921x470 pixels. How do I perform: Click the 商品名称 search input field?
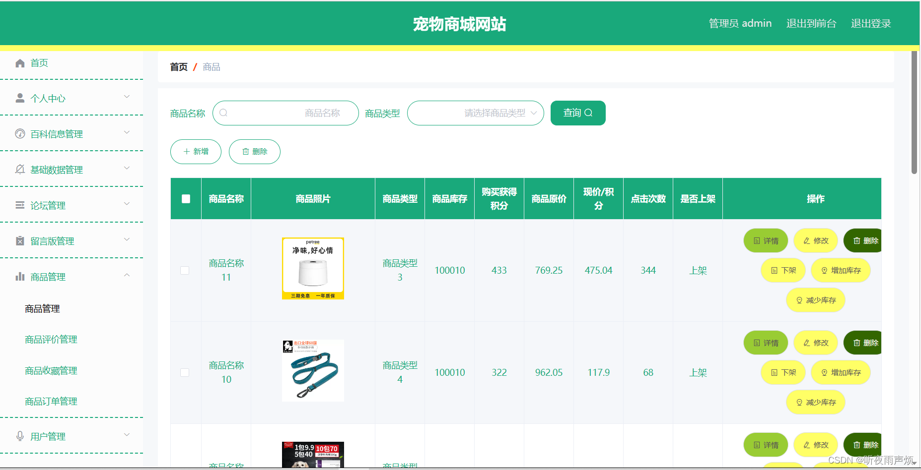tap(285, 113)
